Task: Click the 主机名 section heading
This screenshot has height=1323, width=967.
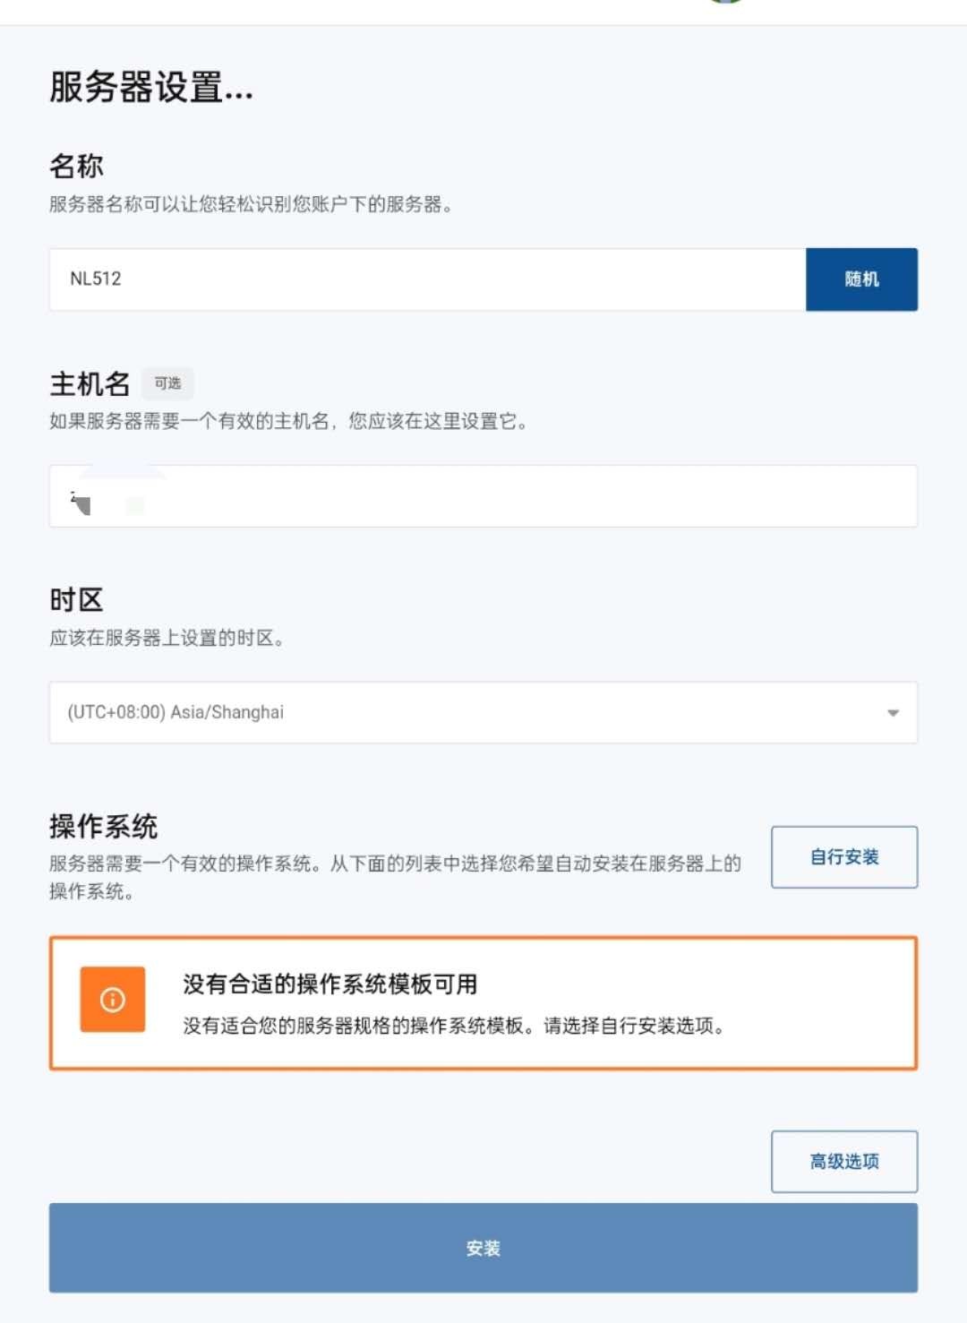Action: pyautogui.click(x=90, y=383)
